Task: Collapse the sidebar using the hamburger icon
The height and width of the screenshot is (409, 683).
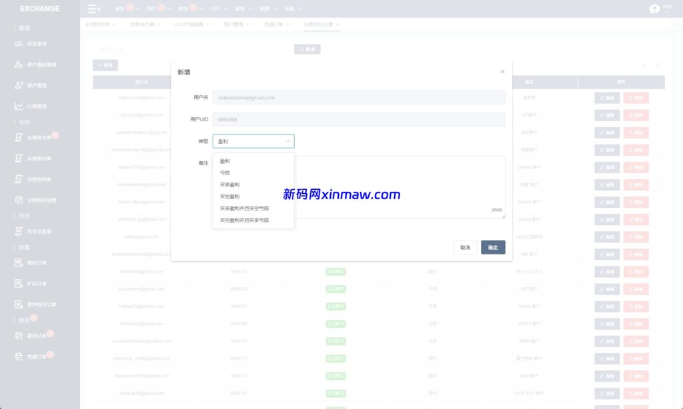Action: [94, 9]
